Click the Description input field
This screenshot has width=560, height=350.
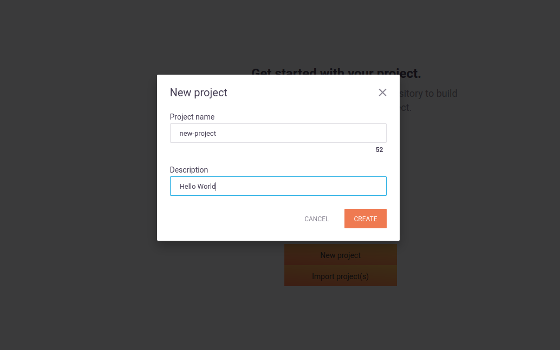[278, 186]
